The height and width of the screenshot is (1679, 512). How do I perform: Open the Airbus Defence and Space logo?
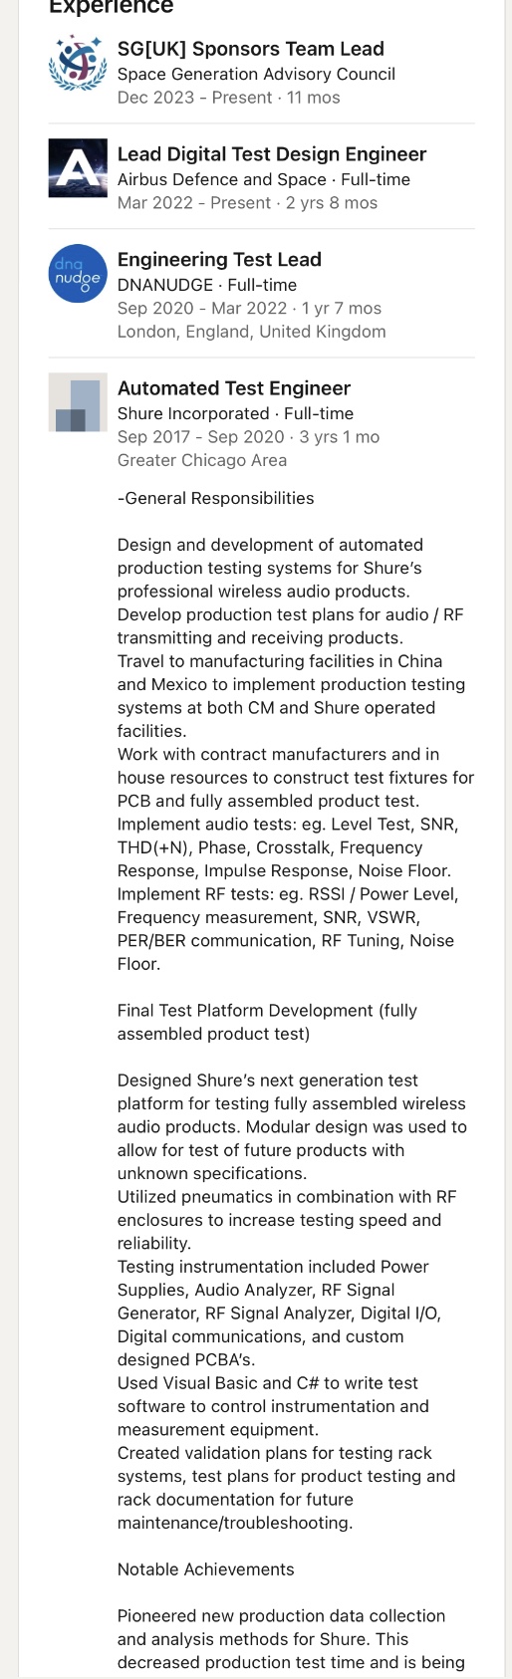pos(78,168)
